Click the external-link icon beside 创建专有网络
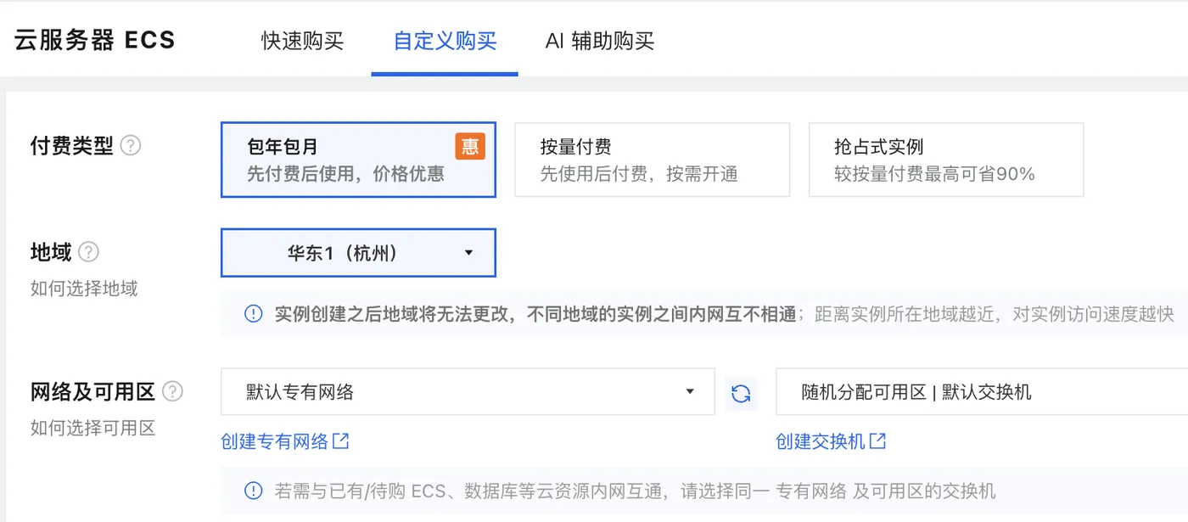The height and width of the screenshot is (522, 1188). pyautogui.click(x=341, y=441)
